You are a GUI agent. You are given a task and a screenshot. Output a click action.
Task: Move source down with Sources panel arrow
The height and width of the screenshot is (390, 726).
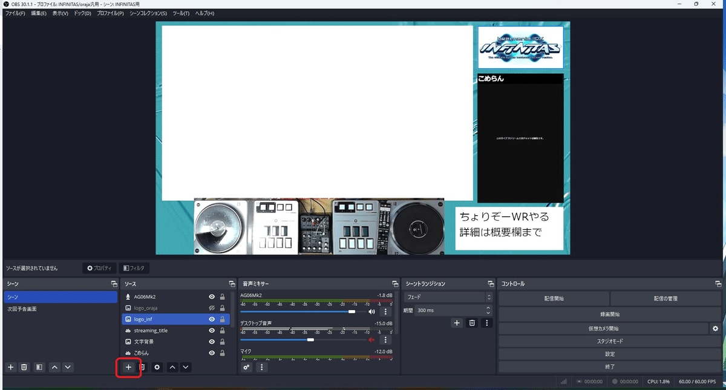186,367
